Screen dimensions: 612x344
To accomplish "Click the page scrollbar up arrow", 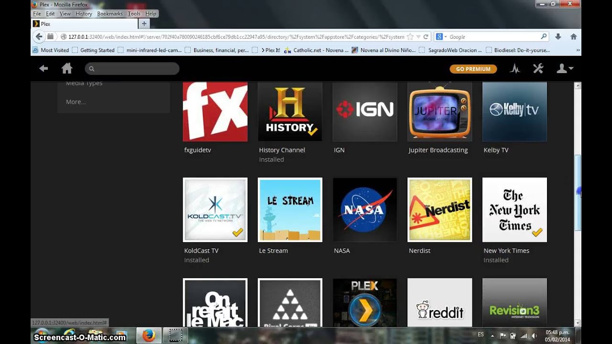I will pos(578,86).
